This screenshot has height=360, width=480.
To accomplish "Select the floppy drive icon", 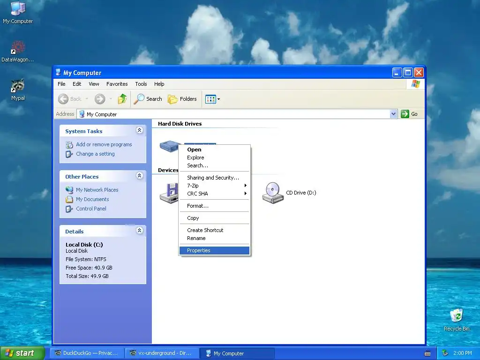I will click(x=169, y=193).
